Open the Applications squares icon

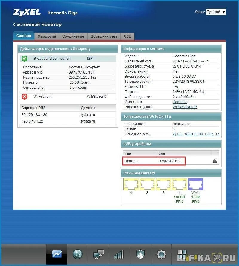pyautogui.click(x=182, y=254)
